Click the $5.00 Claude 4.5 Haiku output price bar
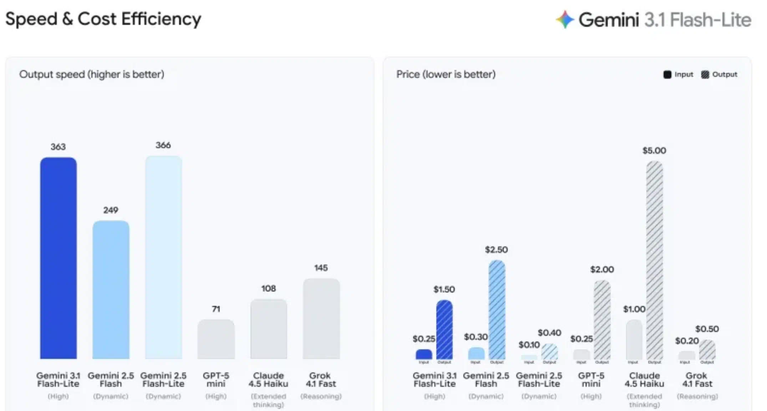This screenshot has width=767, height=411. tap(655, 260)
